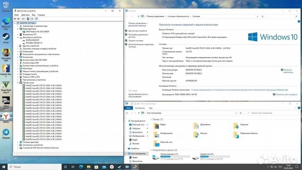The width and height of the screenshot is (302, 170).
Task: Open the Этот компьютер address bar dropdown
Action: point(236,113)
